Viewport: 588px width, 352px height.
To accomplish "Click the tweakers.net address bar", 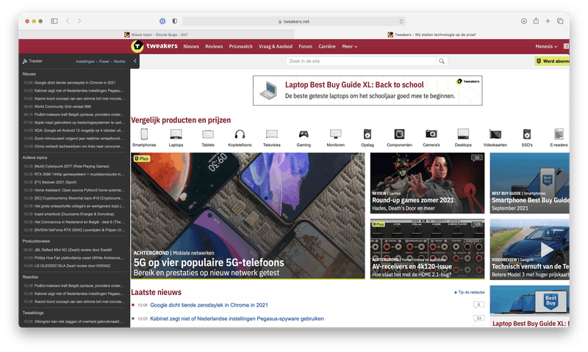I will coord(294,21).
